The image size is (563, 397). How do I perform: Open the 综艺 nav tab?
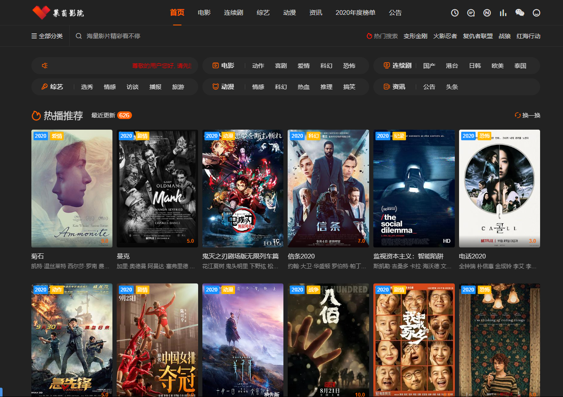(263, 13)
